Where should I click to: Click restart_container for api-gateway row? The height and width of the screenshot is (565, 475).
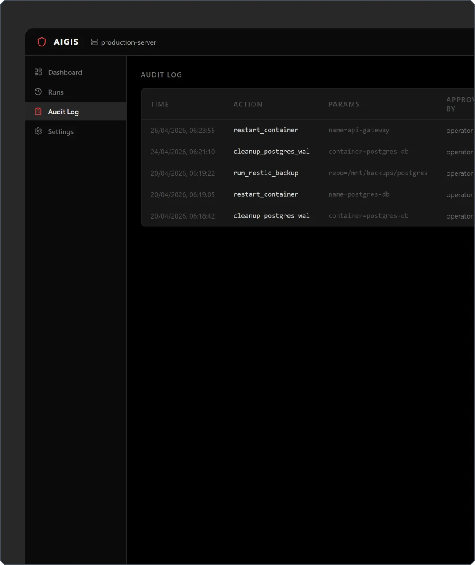point(266,130)
